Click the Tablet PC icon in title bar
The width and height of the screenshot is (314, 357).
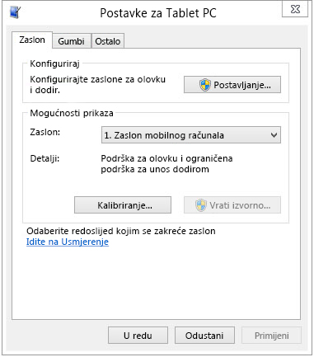[x=15, y=12]
